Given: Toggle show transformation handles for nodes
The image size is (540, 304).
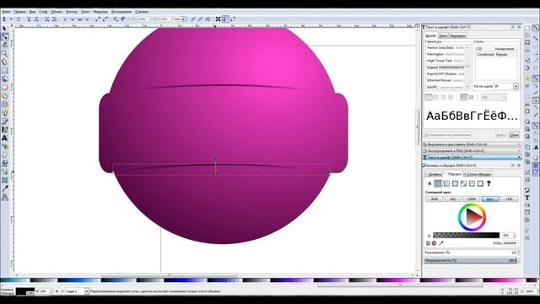Looking at the screenshot, I should coord(218,19).
